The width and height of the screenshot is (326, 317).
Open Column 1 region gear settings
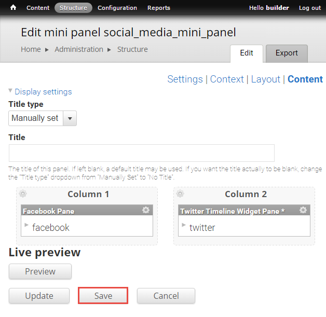pyautogui.click(x=23, y=194)
